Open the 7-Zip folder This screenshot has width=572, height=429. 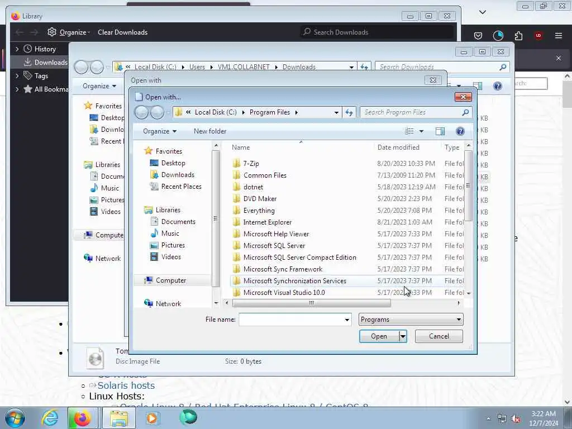coord(251,164)
